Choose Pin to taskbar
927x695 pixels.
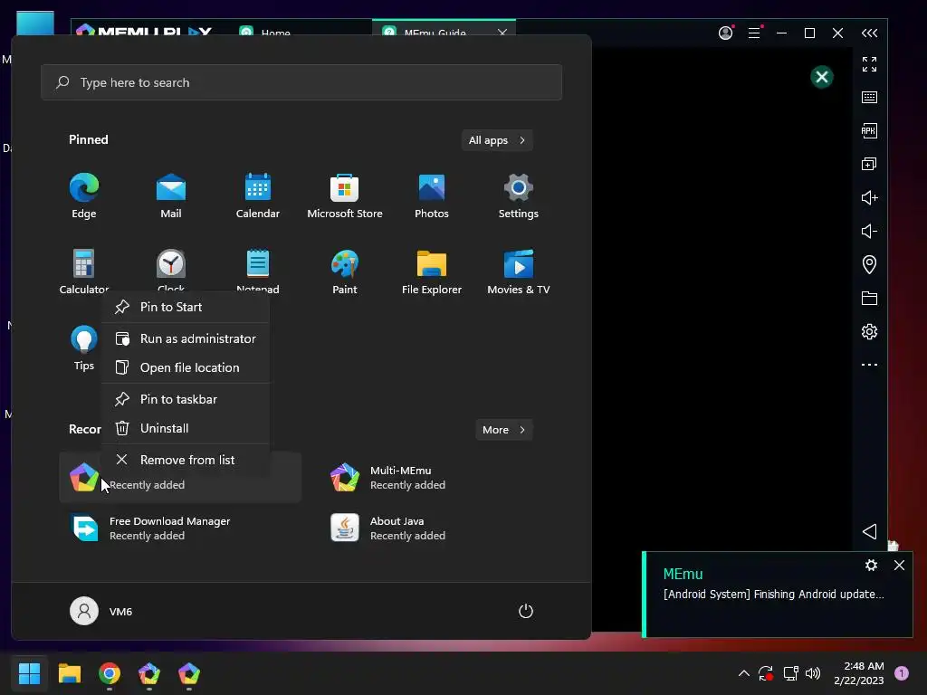point(186,399)
